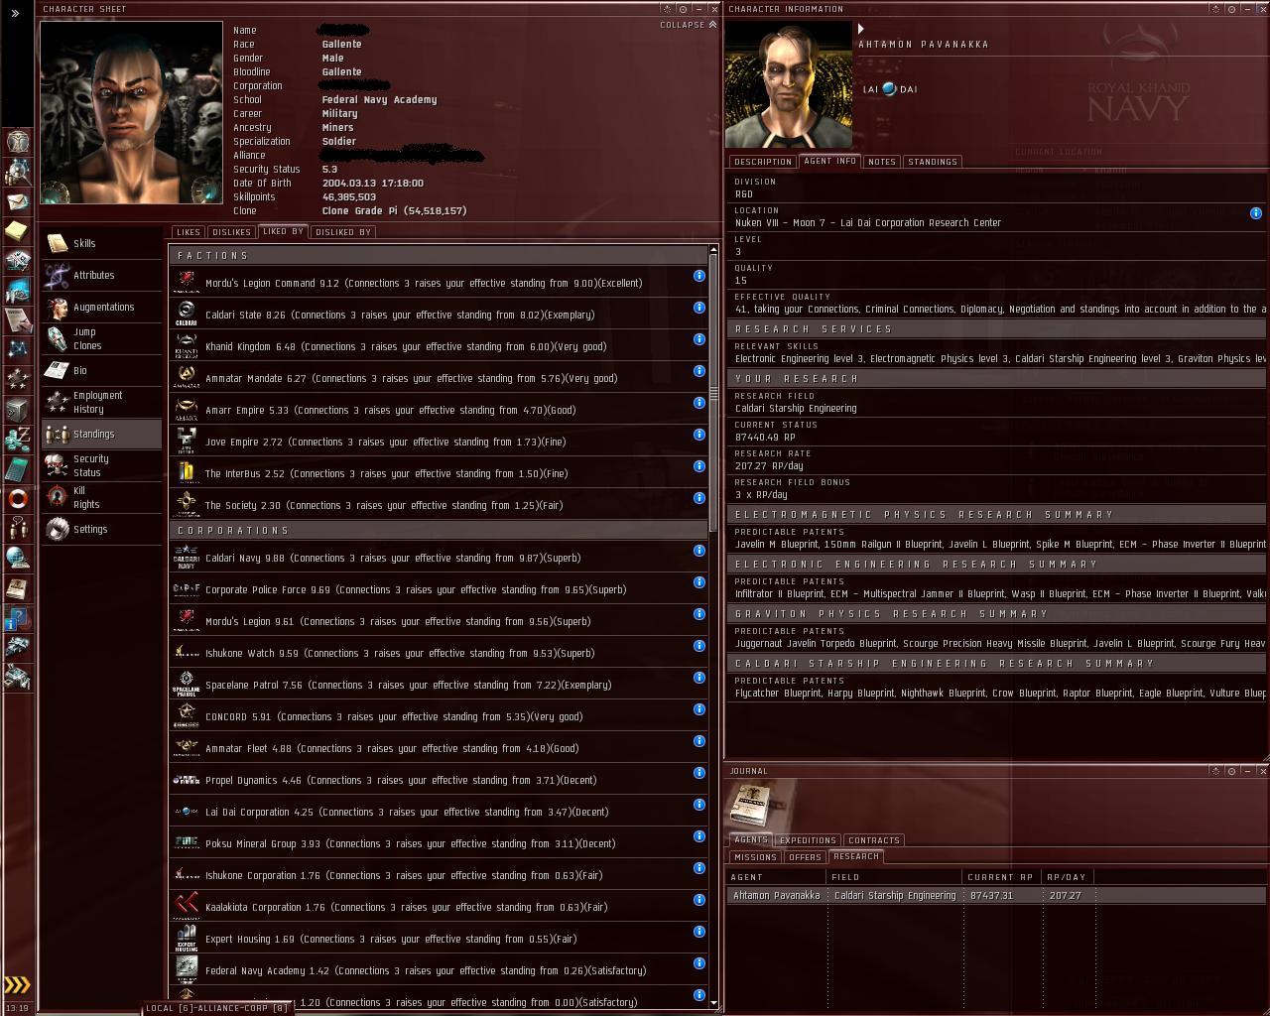
Task: Open the Chat Channels speech-bubble icon
Action: point(18,528)
